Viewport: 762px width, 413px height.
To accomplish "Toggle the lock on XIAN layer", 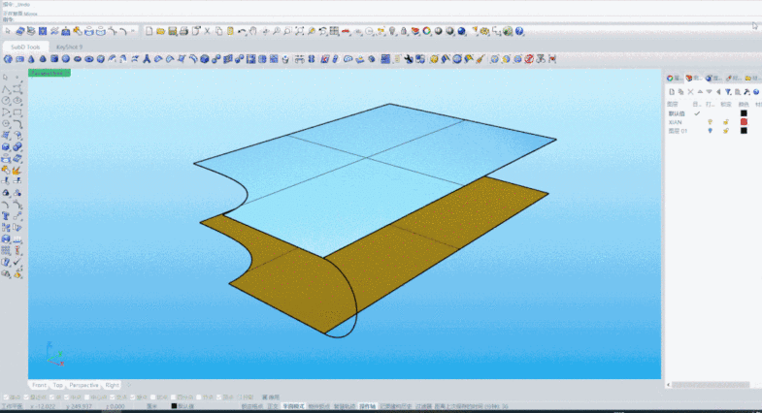I will coord(725,122).
